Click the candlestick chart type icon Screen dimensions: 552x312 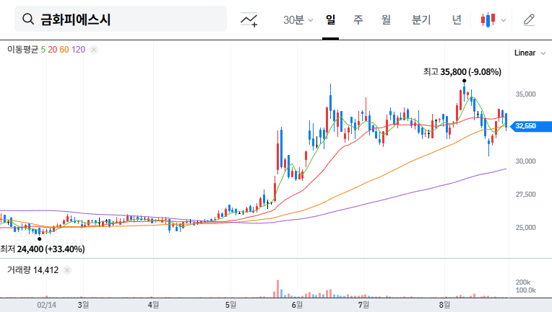point(488,20)
